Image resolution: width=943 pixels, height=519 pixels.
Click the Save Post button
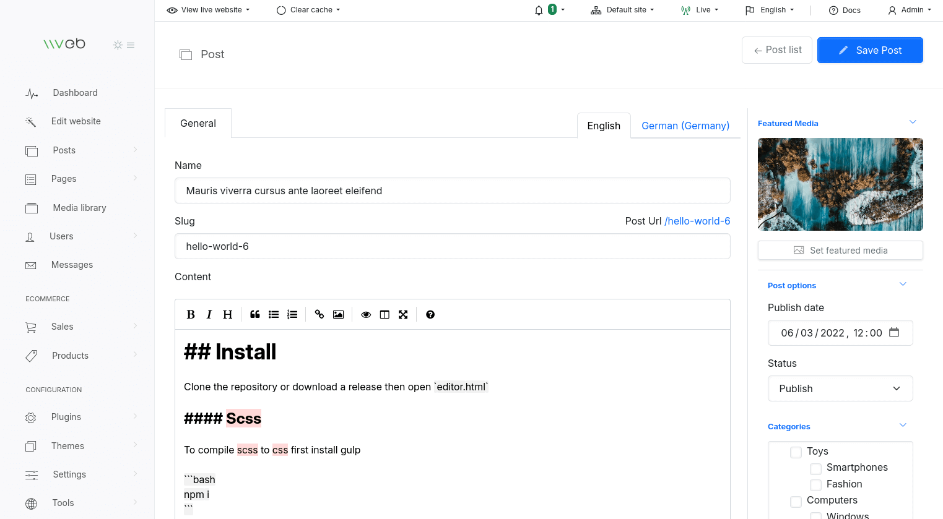point(870,50)
